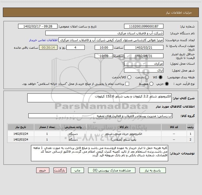This screenshot has width=202, height=195.
Task: Click the خروج exit button
Action: pyautogui.click(x=43, y=170)
